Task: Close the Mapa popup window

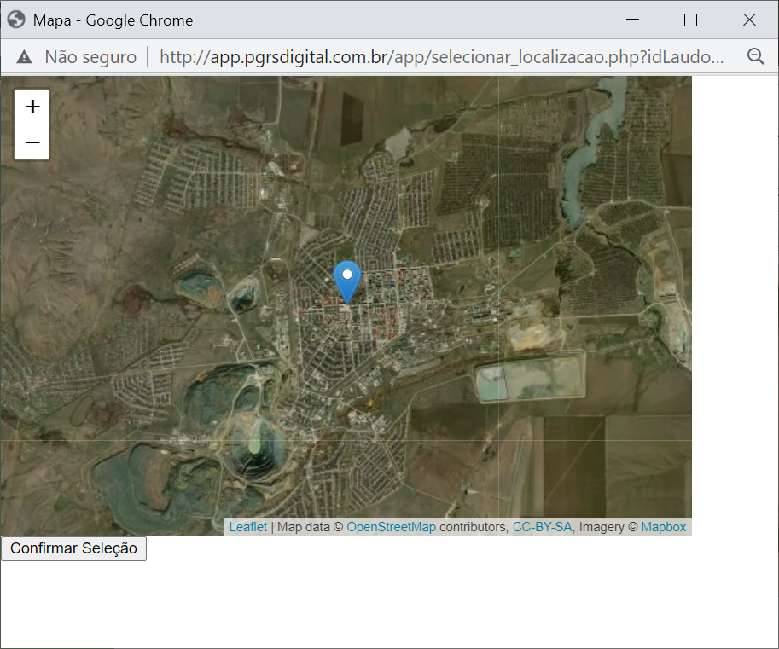Action: click(749, 20)
